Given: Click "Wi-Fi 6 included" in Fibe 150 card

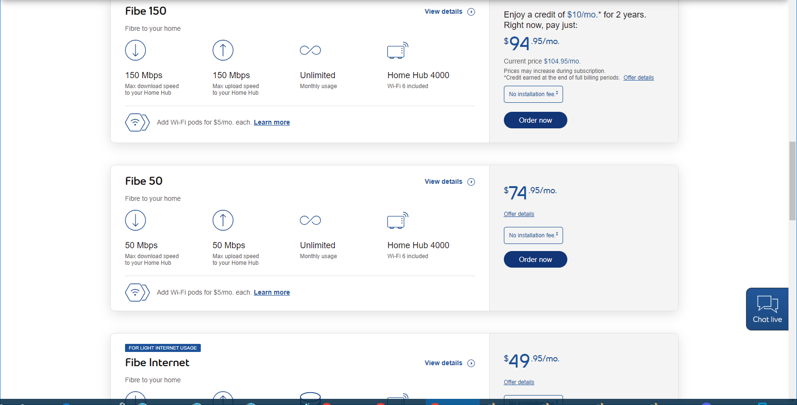Looking at the screenshot, I should (408, 86).
